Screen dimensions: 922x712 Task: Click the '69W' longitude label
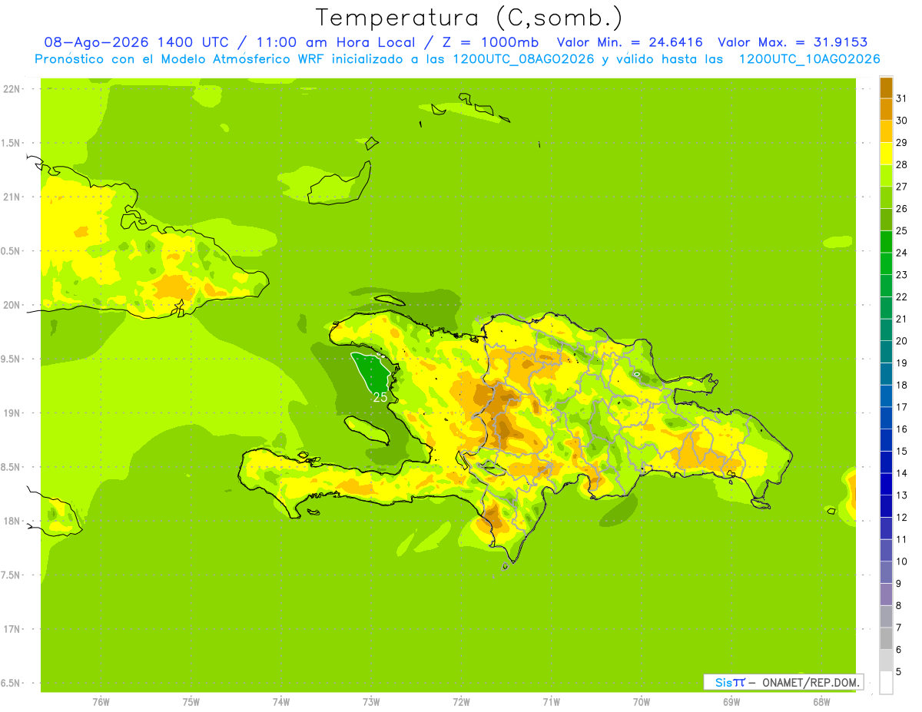731,702
